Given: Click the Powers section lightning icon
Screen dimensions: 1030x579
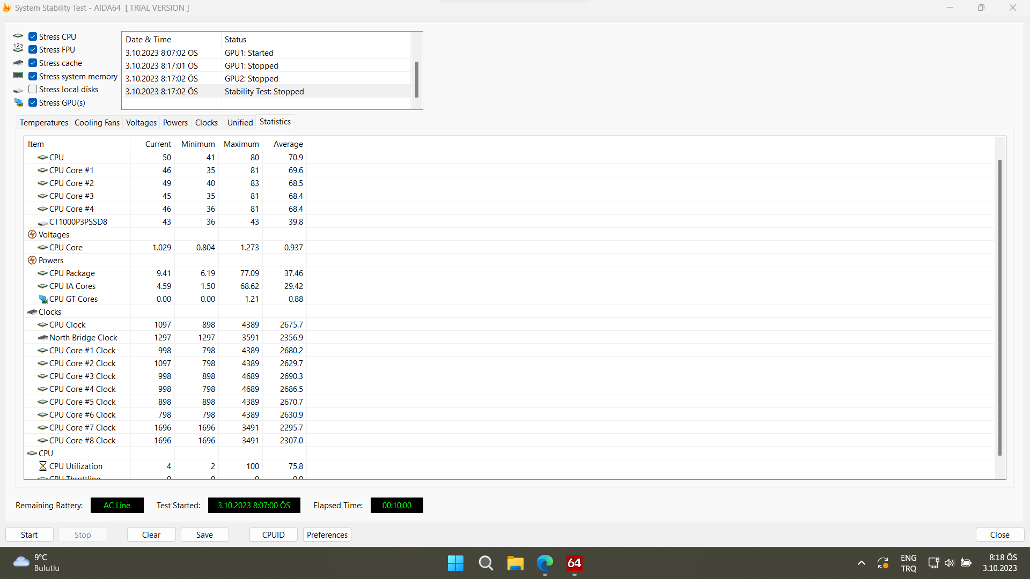Looking at the screenshot, I should pos(32,260).
